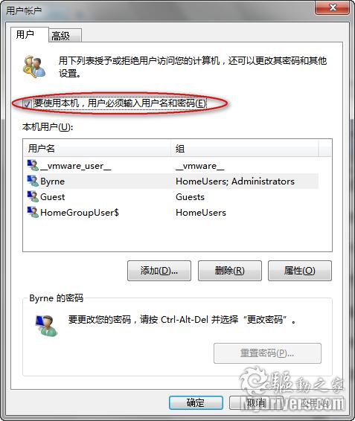Click the 删除(R) button

tap(230, 271)
